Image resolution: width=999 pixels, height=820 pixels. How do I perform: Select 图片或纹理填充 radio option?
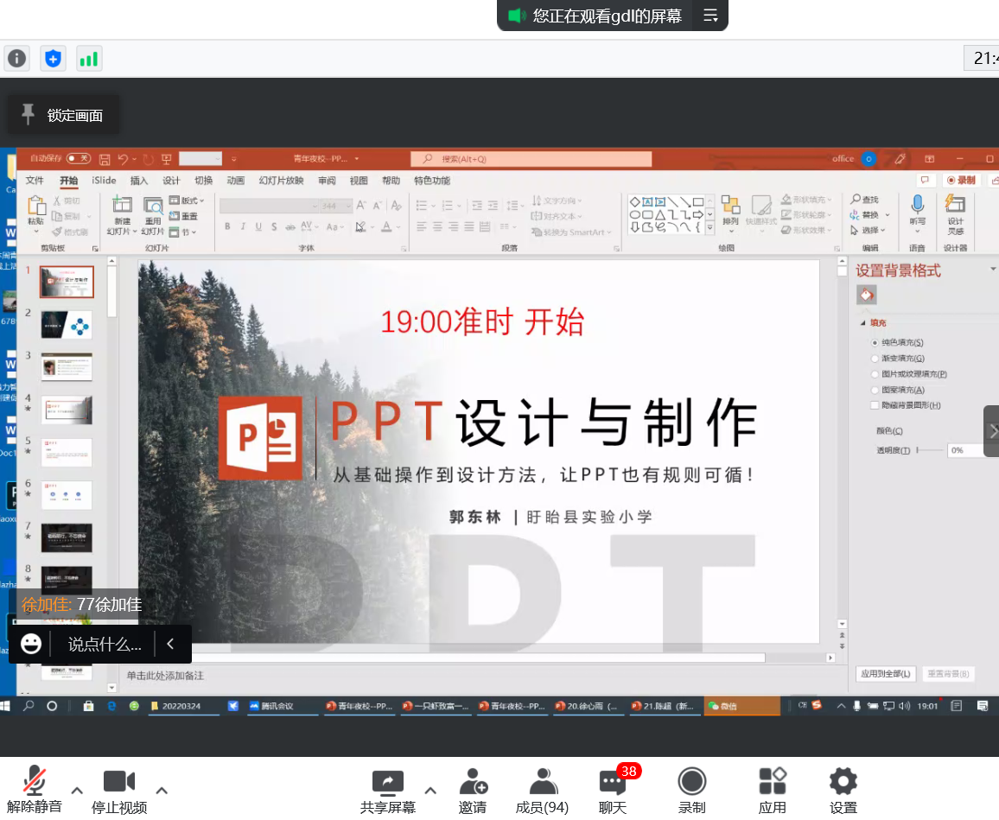point(875,374)
